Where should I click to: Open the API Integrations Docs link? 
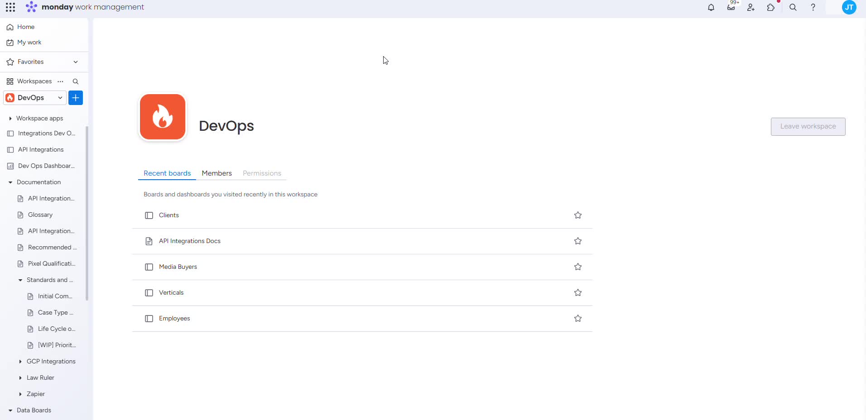(189, 241)
